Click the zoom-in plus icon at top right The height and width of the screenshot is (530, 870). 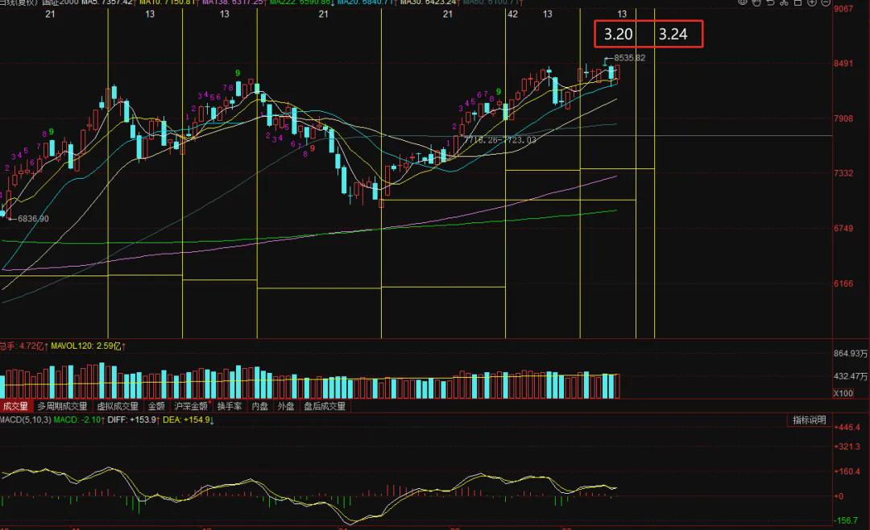tap(812, 2)
